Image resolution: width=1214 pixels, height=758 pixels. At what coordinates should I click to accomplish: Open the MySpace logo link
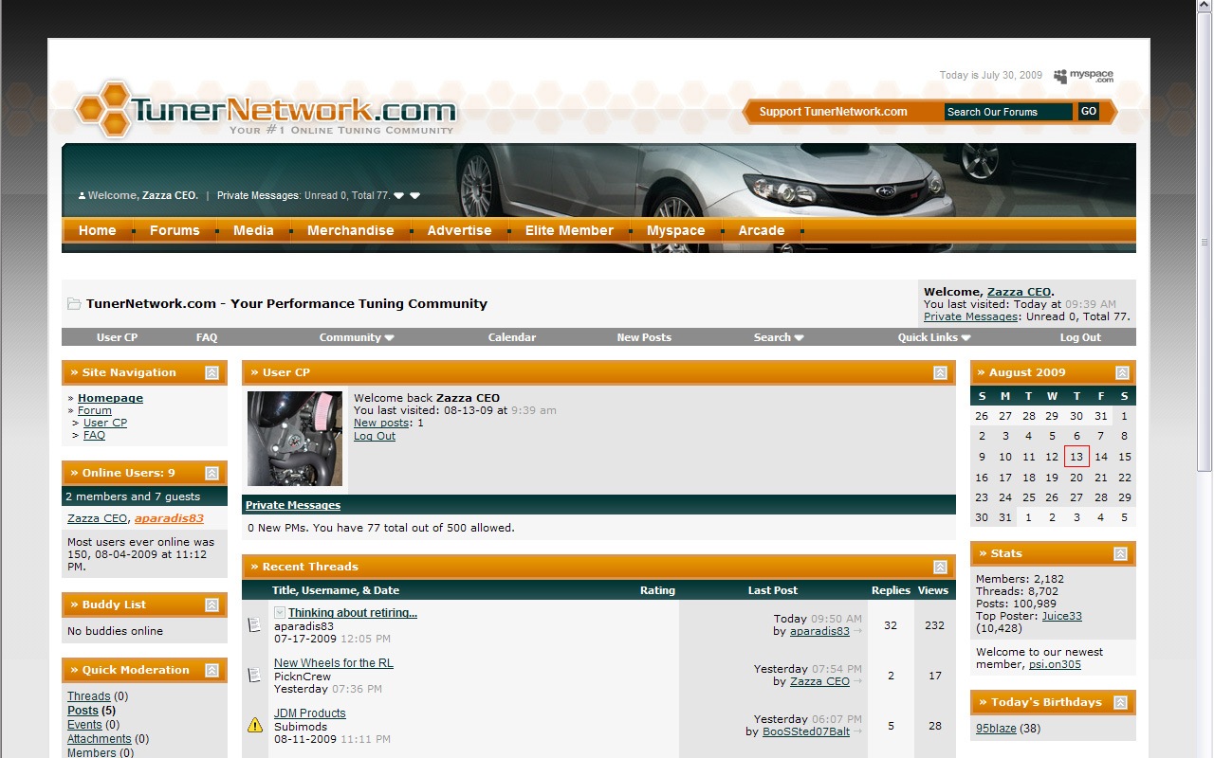click(1083, 76)
